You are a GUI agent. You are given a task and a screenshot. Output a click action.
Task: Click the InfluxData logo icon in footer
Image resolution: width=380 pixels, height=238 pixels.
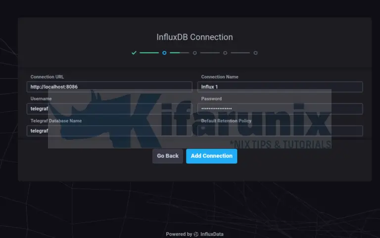(x=196, y=234)
